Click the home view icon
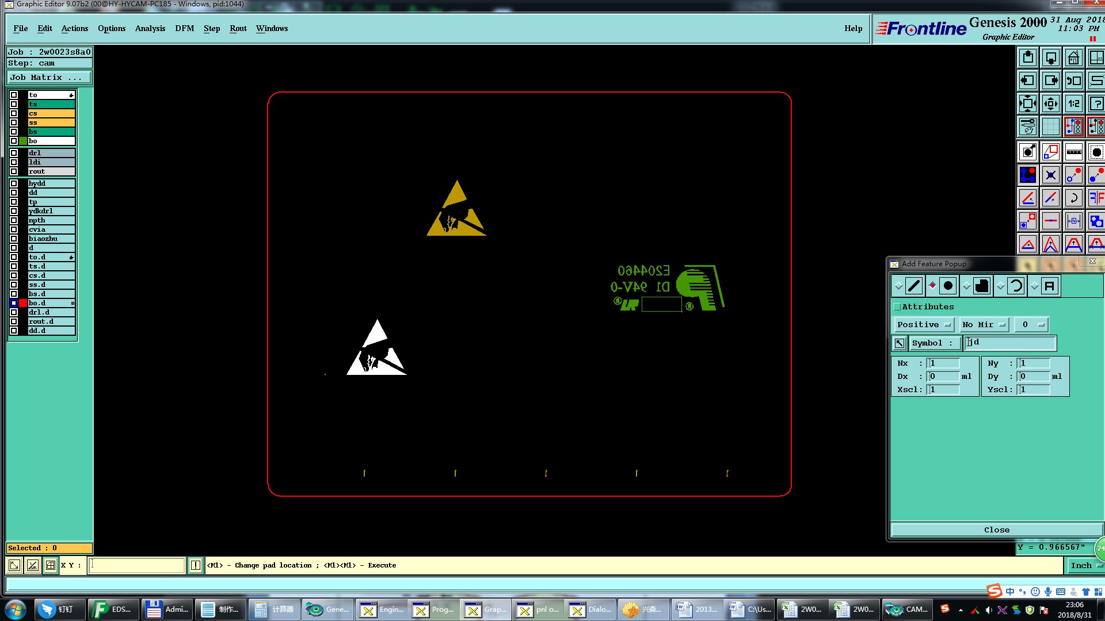Image resolution: width=1105 pixels, height=621 pixels. click(x=1074, y=57)
